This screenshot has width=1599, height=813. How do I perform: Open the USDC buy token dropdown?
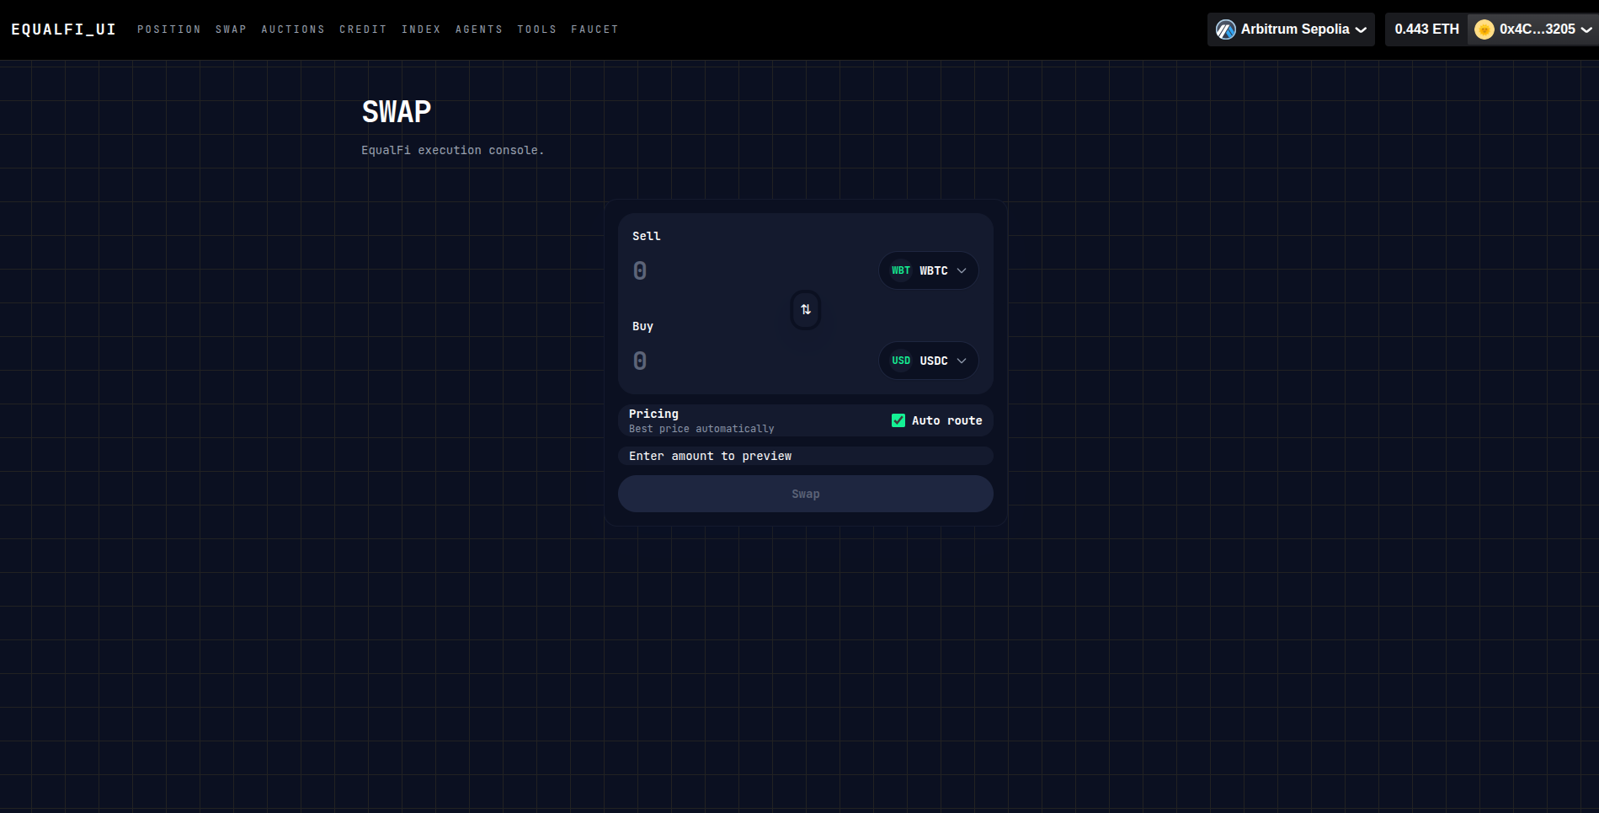coord(929,361)
